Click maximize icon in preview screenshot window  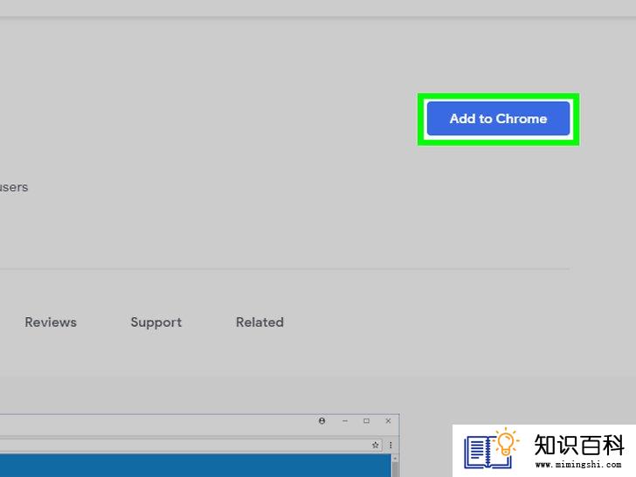click(x=366, y=421)
